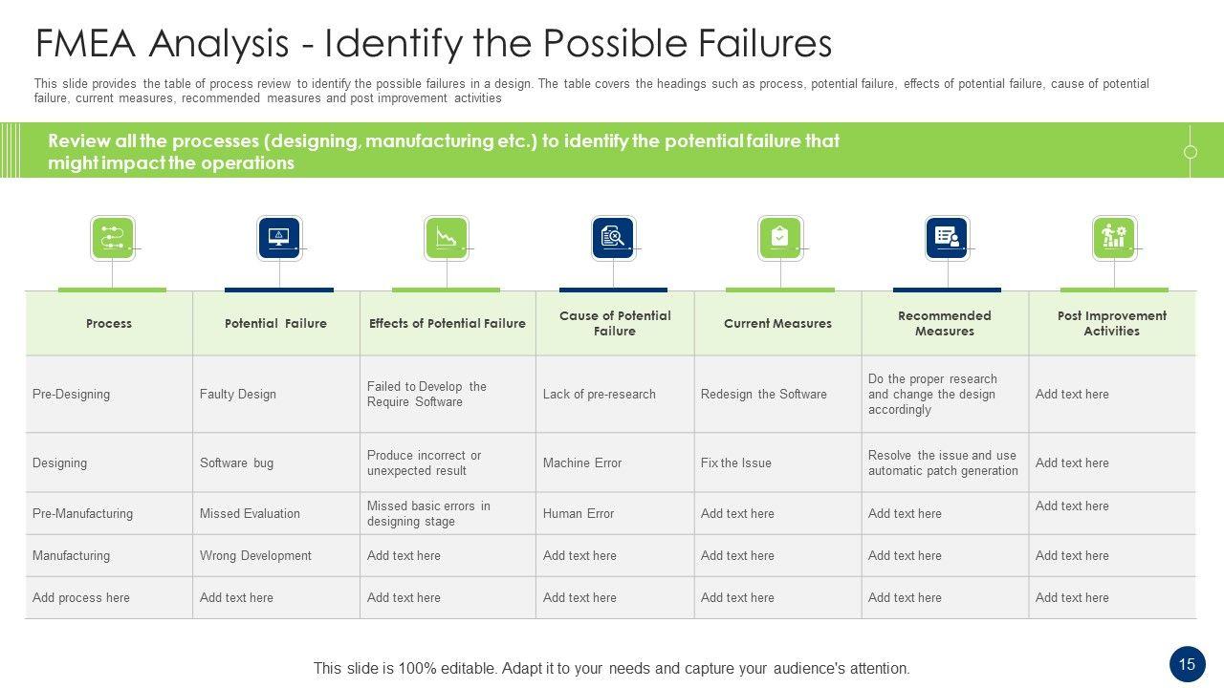Click the 'Software bug' table cell
This screenshot has width=1224, height=688.
[236, 463]
